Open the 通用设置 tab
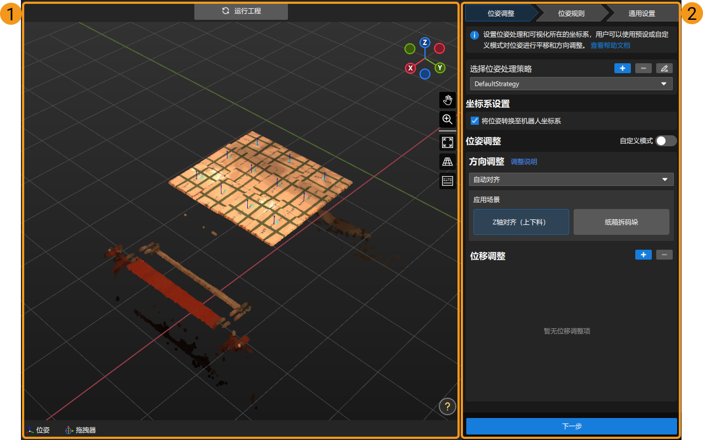Screen dimensions: 703x440 pos(641,13)
